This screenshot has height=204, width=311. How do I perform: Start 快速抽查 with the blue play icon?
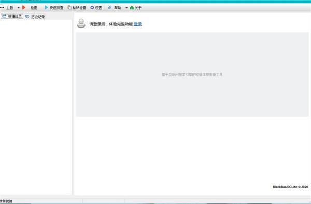click(46, 8)
